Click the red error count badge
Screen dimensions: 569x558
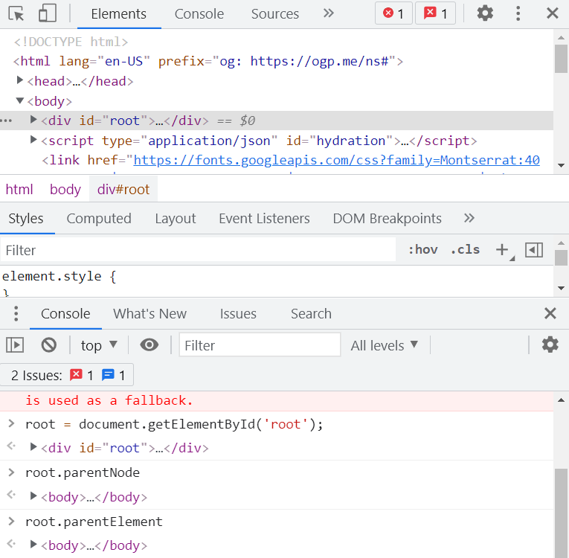tap(393, 13)
